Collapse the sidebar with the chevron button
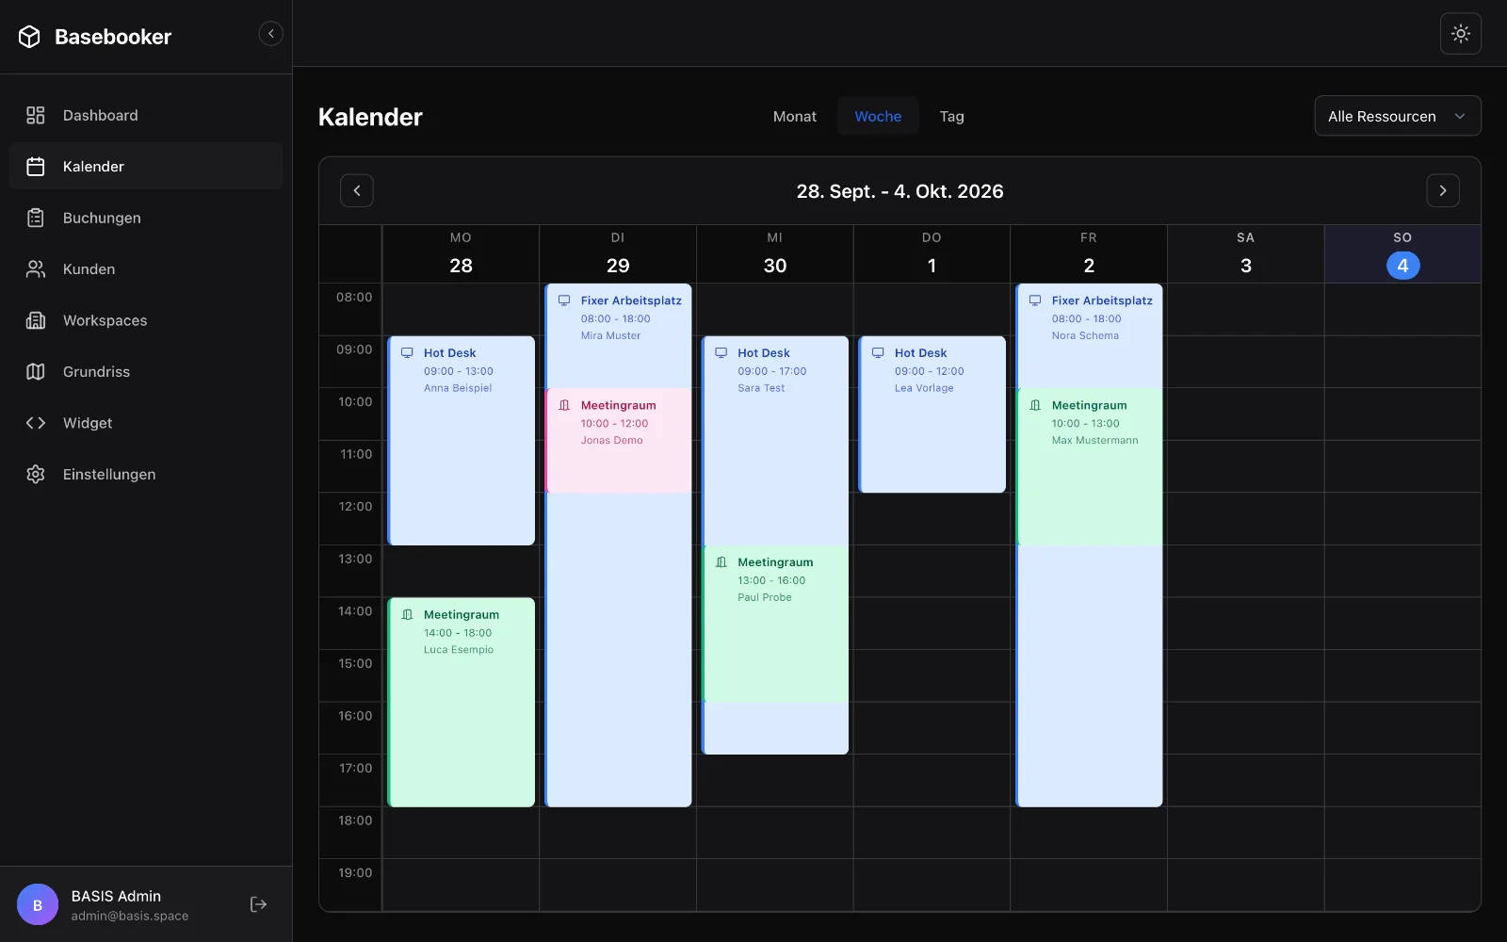This screenshot has width=1507, height=942. pyautogui.click(x=270, y=34)
